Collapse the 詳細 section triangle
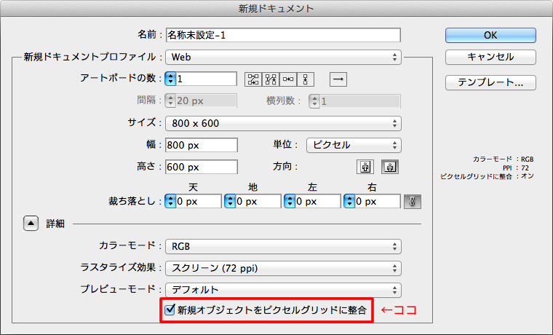This screenshot has height=335, width=553. point(30,224)
